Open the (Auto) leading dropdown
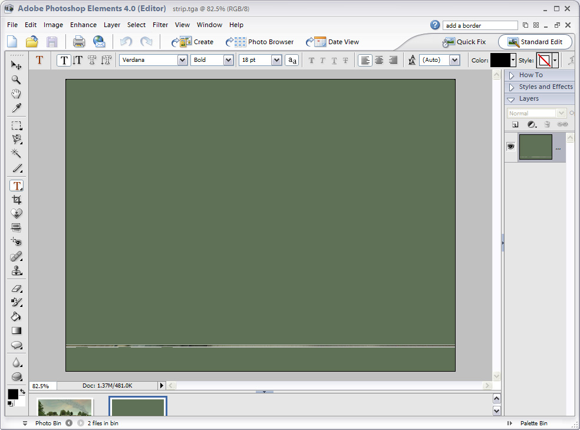The height and width of the screenshot is (430, 580). 454,60
